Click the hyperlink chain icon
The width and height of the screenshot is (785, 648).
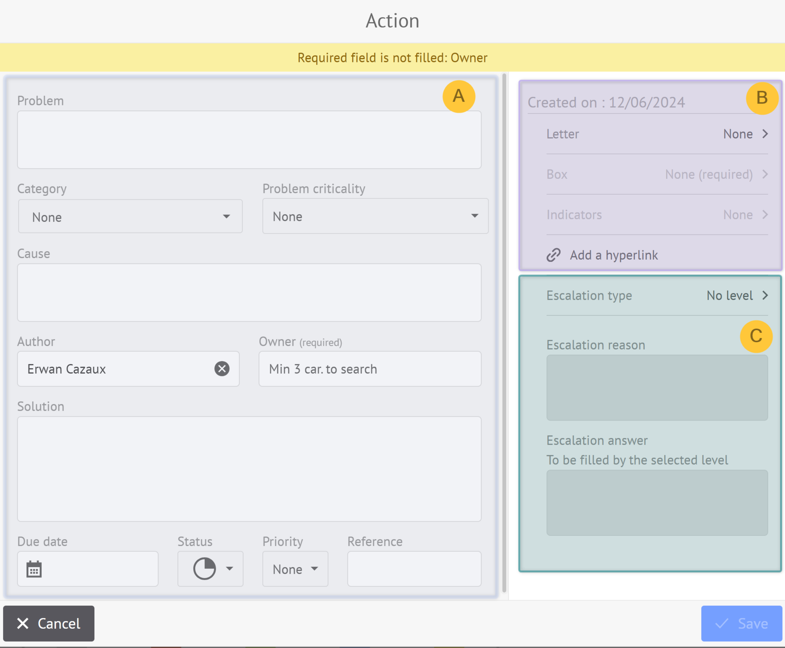pyautogui.click(x=554, y=255)
